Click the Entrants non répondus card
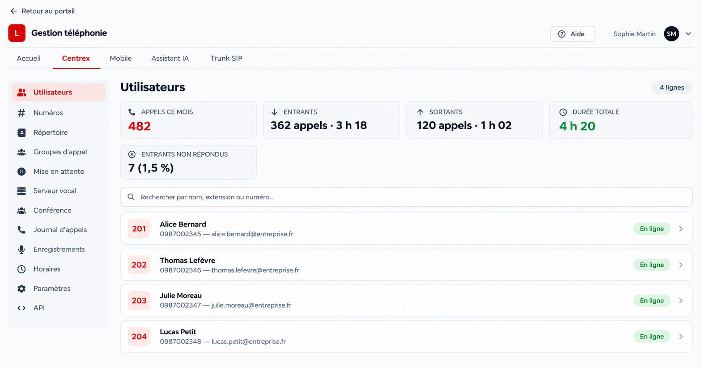Screen dimensions: 702x368 pyautogui.click(x=188, y=162)
